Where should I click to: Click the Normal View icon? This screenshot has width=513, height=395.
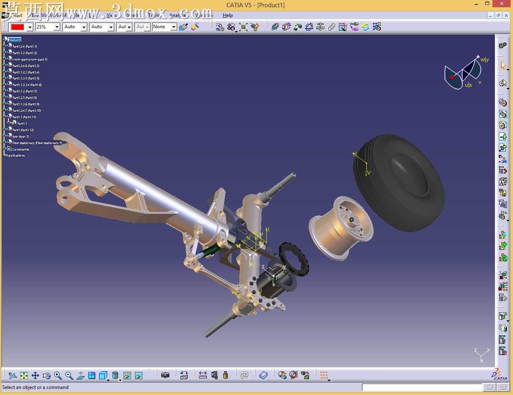(x=81, y=376)
